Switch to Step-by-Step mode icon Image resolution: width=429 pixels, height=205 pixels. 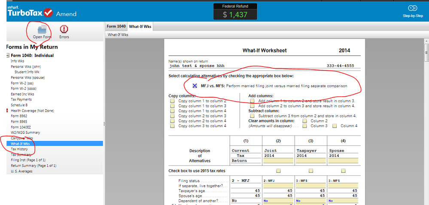413,8
